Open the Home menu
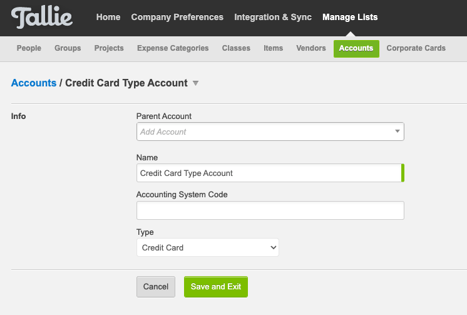Viewport: 467px width, 315px height. point(108,17)
